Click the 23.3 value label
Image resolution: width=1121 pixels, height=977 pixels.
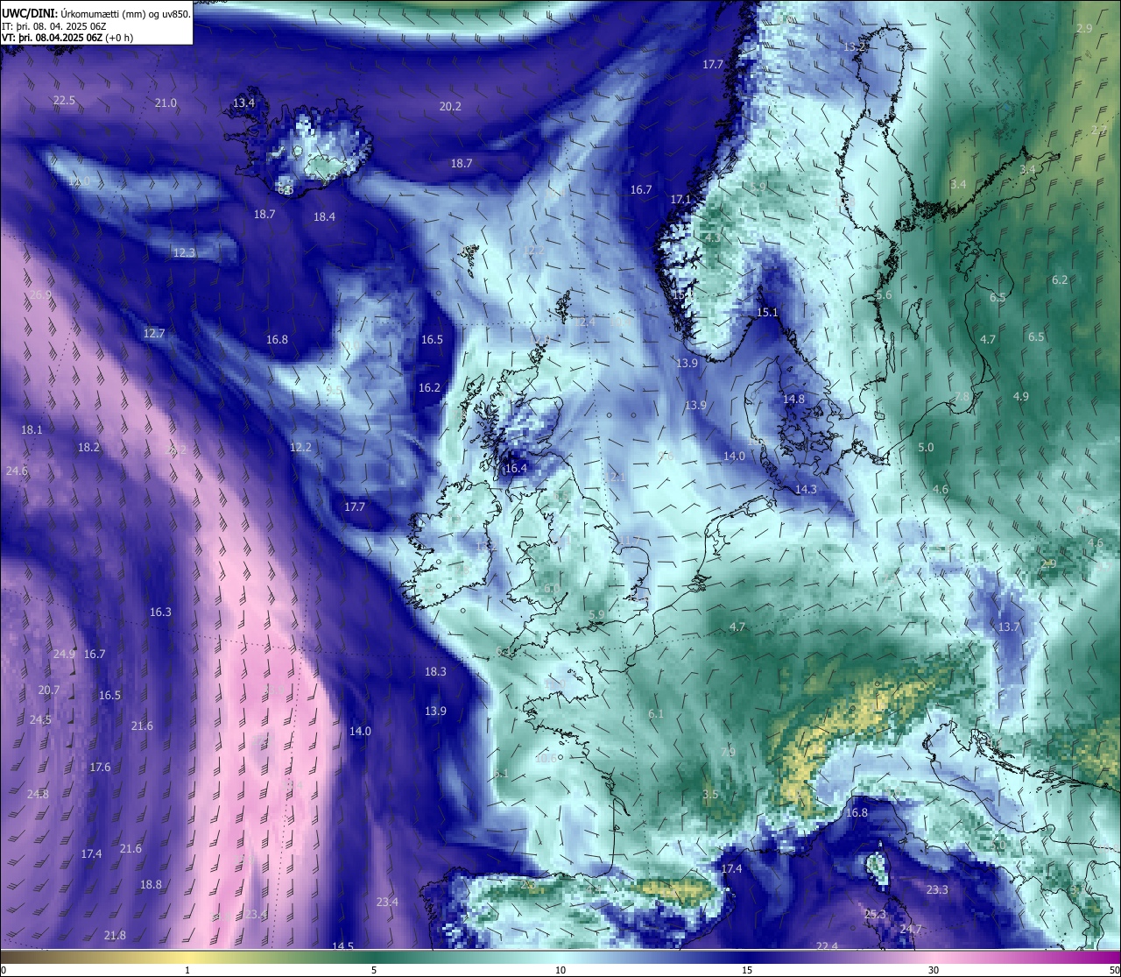coord(937,890)
